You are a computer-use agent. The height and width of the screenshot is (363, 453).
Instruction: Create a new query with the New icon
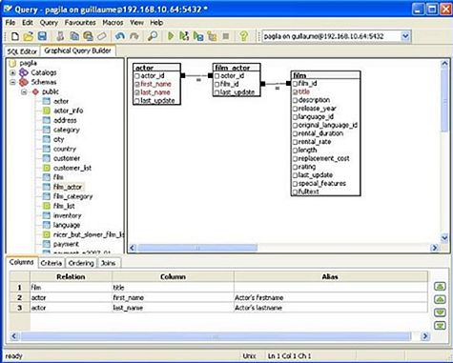click(14, 36)
